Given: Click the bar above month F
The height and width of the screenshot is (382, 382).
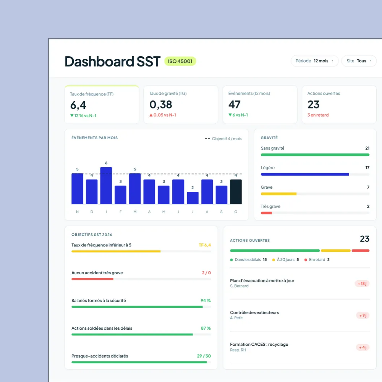Looking at the screenshot, I should tap(120, 195).
